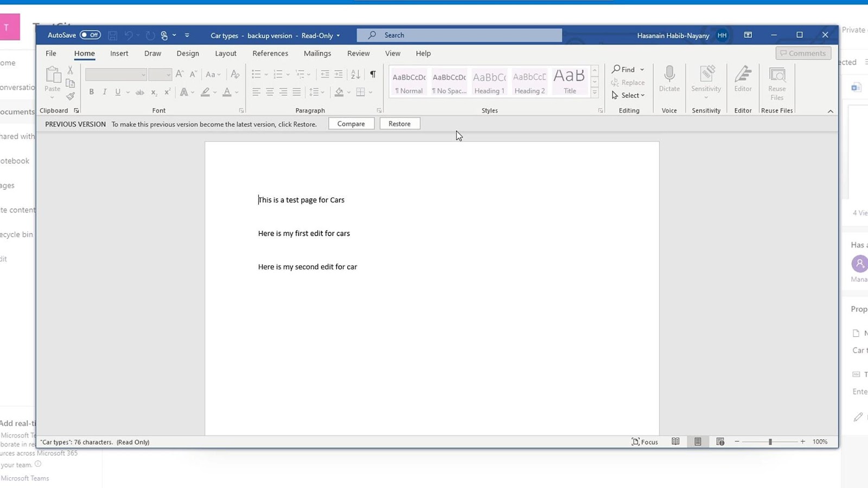Image resolution: width=868 pixels, height=488 pixels.
Task: Switch to the Review tab
Action: coord(359,53)
